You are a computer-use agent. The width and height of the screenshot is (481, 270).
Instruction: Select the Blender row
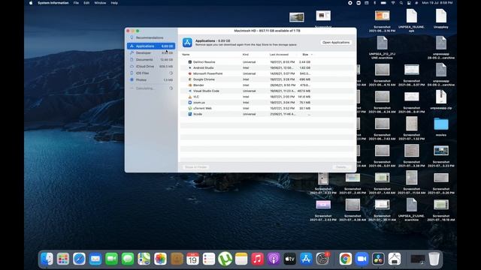pos(267,85)
